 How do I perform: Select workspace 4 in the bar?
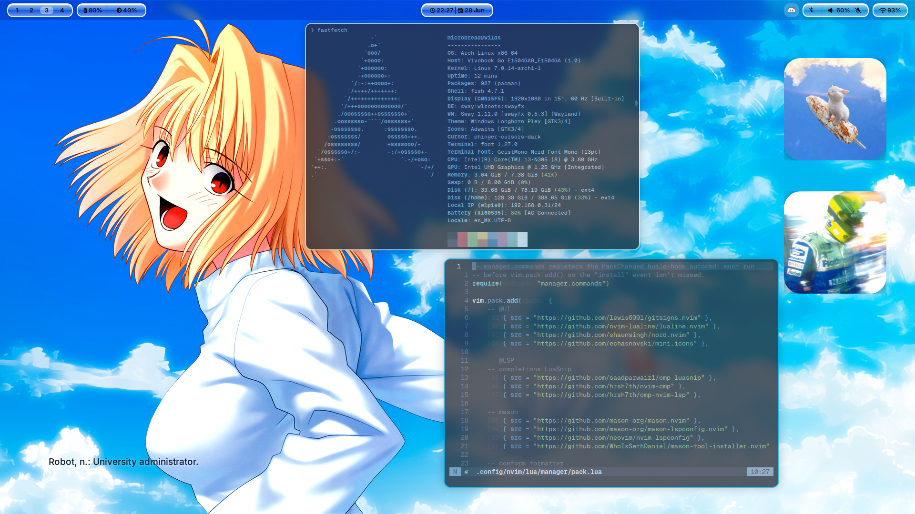pyautogui.click(x=62, y=10)
